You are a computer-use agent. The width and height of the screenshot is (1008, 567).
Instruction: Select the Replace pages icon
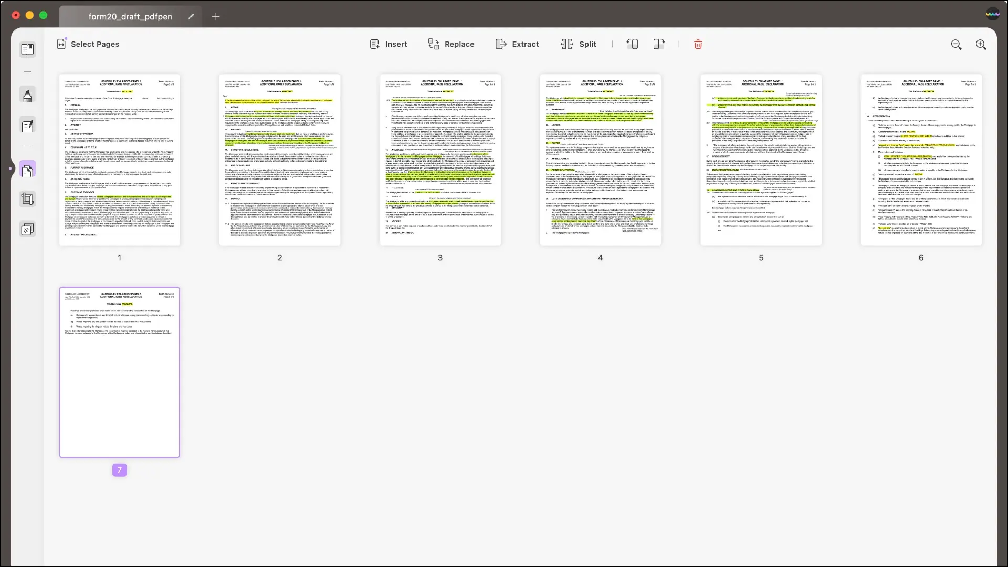coord(434,44)
